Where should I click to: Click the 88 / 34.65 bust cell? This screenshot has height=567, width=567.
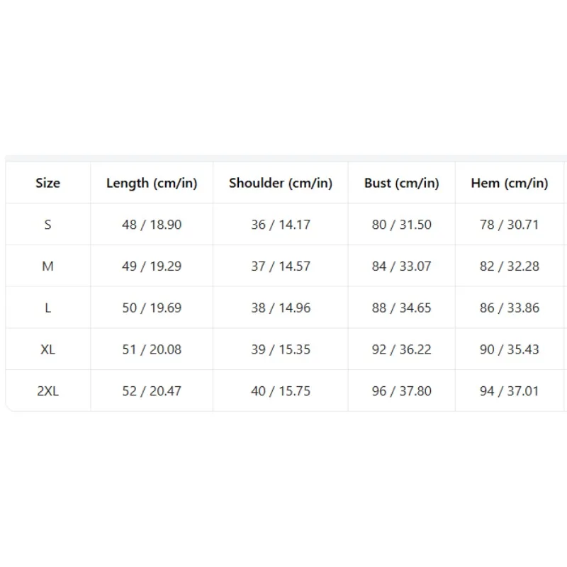[x=402, y=308]
